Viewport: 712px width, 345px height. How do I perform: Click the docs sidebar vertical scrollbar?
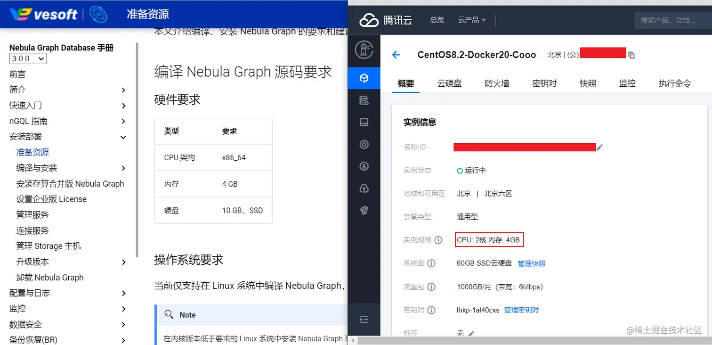coord(137,150)
